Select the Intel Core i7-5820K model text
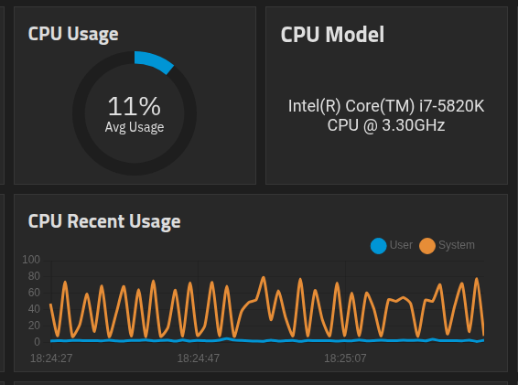The image size is (518, 385). coord(386,115)
